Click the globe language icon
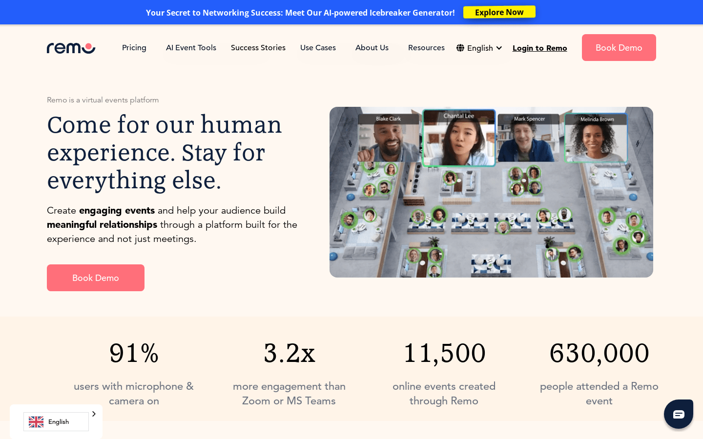This screenshot has width=703, height=439. point(460,48)
